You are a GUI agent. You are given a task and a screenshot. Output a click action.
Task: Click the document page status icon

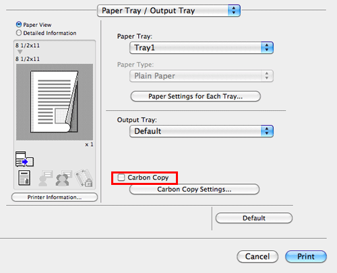click(24, 178)
